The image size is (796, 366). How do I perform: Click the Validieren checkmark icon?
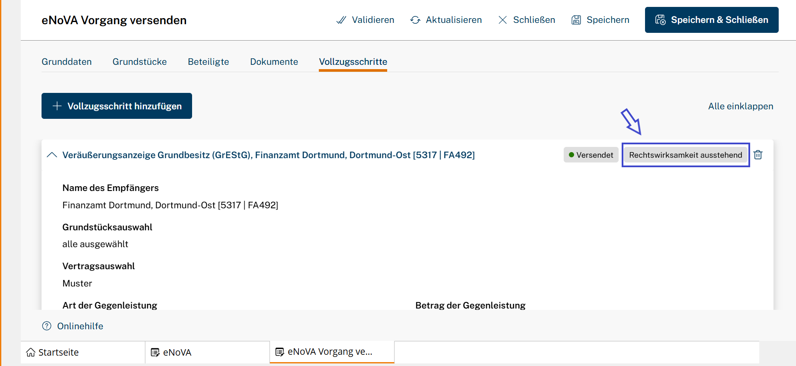click(x=341, y=20)
